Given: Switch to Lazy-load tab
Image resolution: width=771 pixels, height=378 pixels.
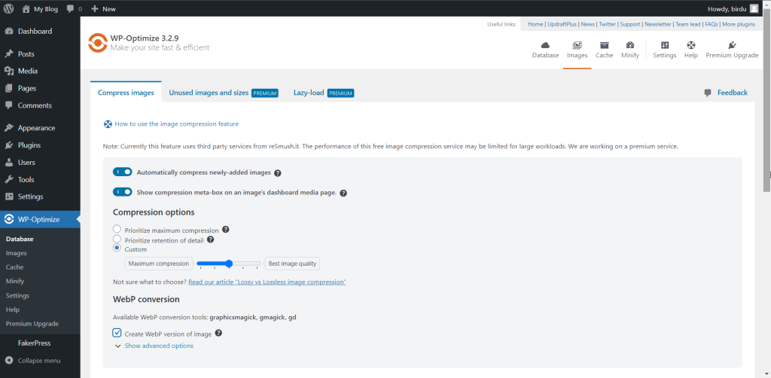Looking at the screenshot, I should (324, 93).
